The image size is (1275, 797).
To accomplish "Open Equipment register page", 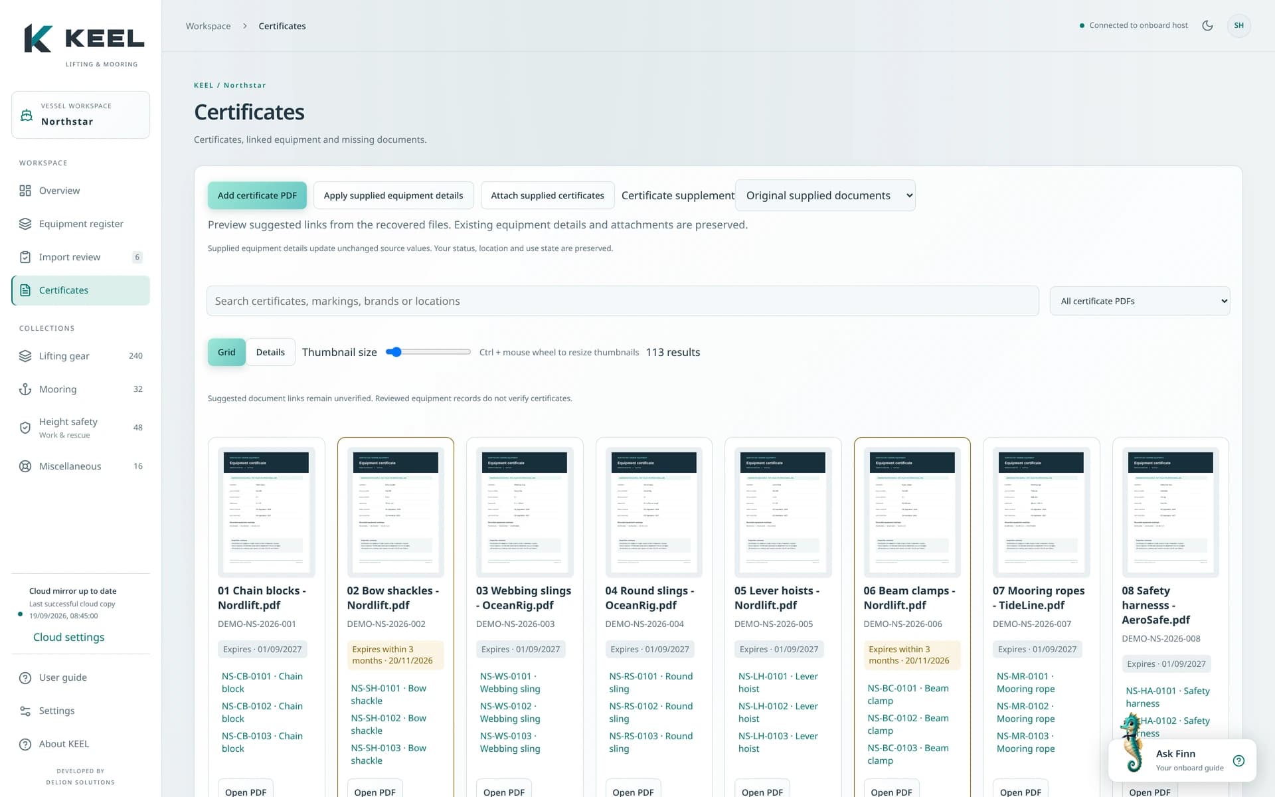I will (x=80, y=224).
